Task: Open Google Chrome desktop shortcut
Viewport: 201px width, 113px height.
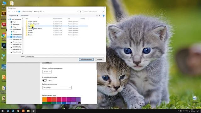Action: tap(4, 35)
